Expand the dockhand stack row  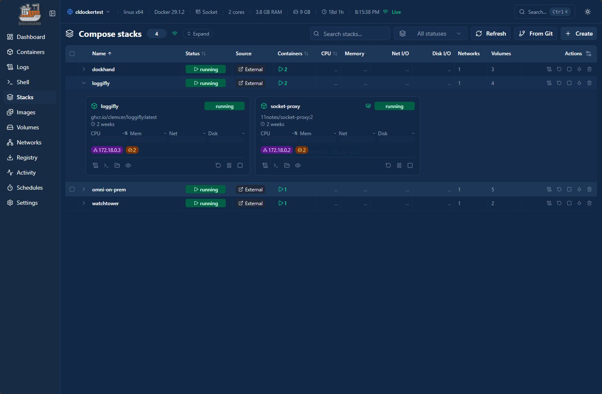tap(83, 69)
